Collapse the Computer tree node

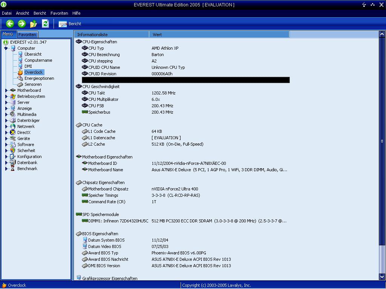coord(6,49)
